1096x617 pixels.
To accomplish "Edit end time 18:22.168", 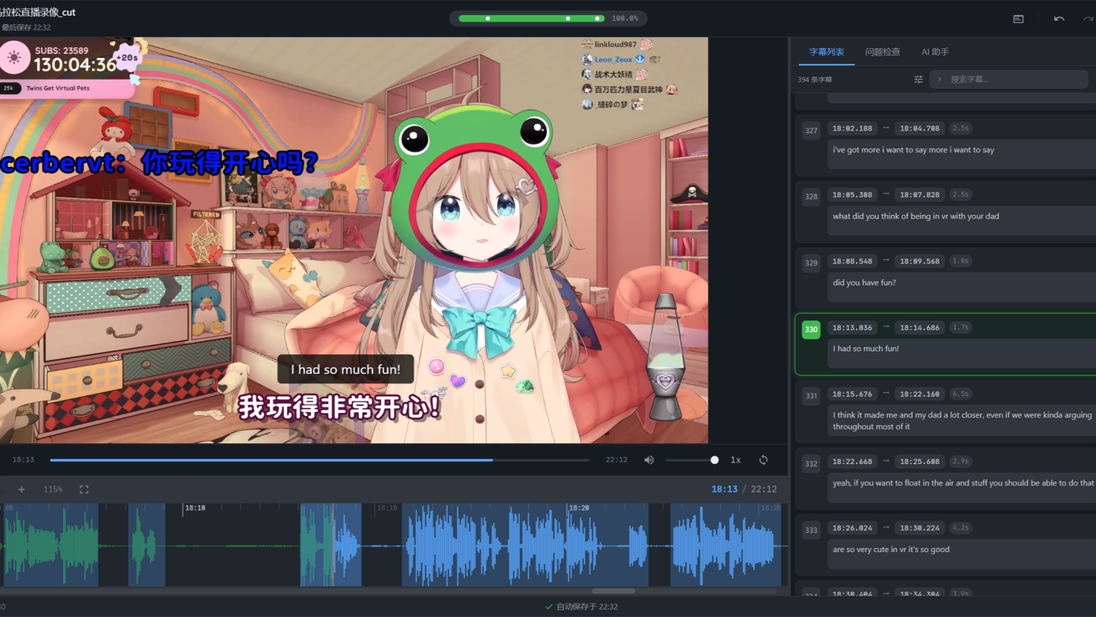I will tap(920, 394).
